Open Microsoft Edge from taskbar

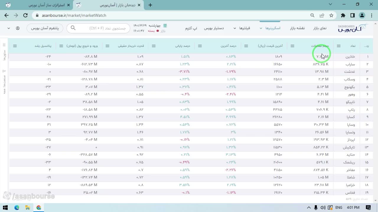(17, 208)
